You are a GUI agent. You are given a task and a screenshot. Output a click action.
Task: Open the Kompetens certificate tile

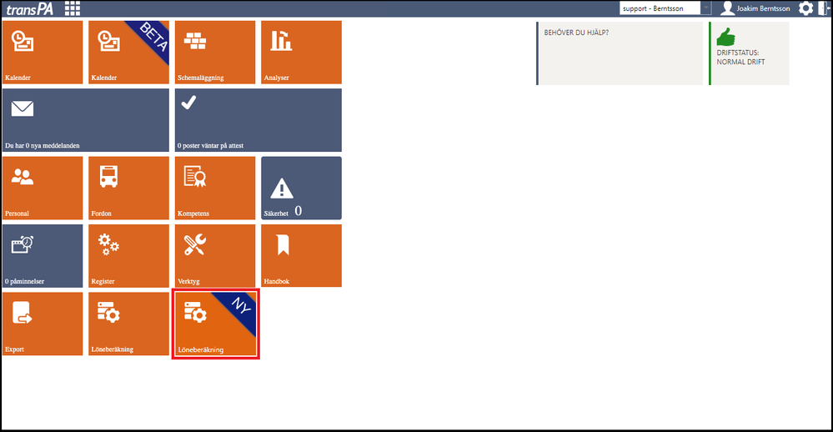[x=215, y=188]
